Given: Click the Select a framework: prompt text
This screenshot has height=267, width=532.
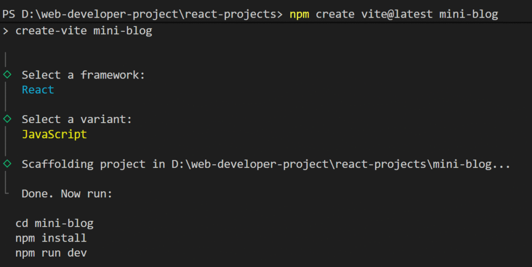Looking at the screenshot, I should tap(83, 75).
